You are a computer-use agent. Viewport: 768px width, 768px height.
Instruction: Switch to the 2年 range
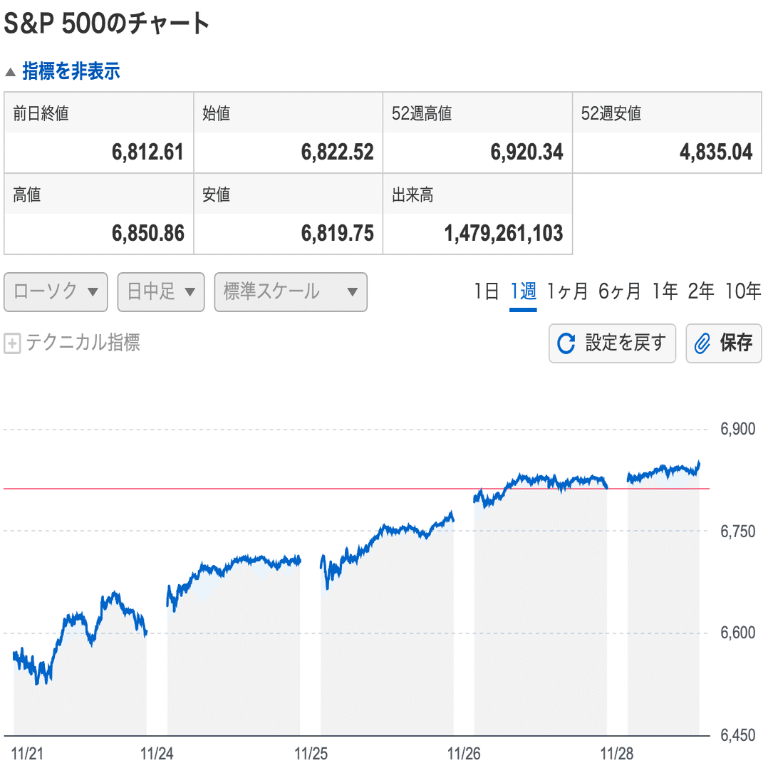(700, 291)
